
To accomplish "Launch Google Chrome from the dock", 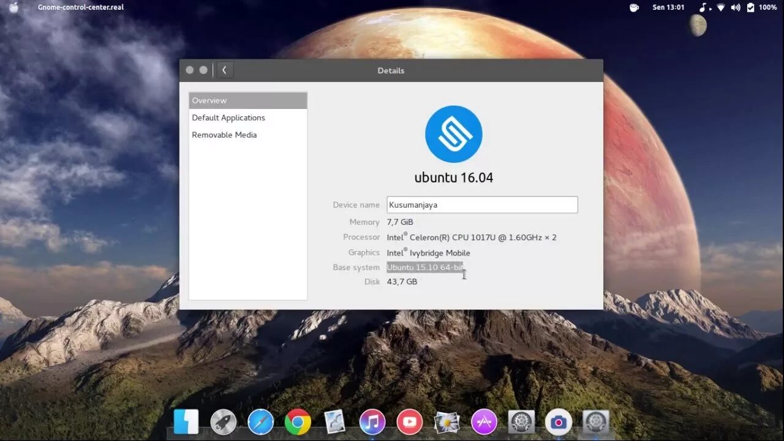I will click(x=298, y=422).
